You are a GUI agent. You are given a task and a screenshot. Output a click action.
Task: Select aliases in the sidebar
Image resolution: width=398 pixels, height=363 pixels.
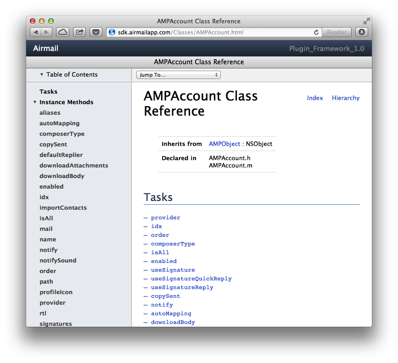pyautogui.click(x=50, y=112)
